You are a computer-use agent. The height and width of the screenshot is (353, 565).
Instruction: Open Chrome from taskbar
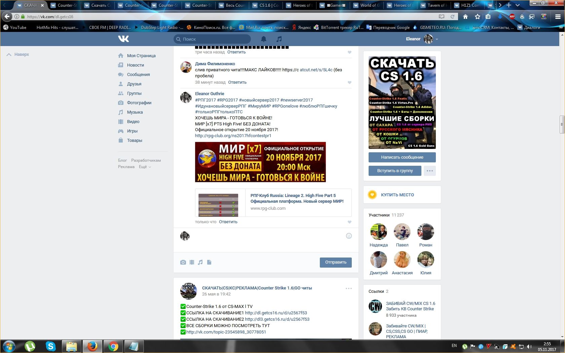113,346
